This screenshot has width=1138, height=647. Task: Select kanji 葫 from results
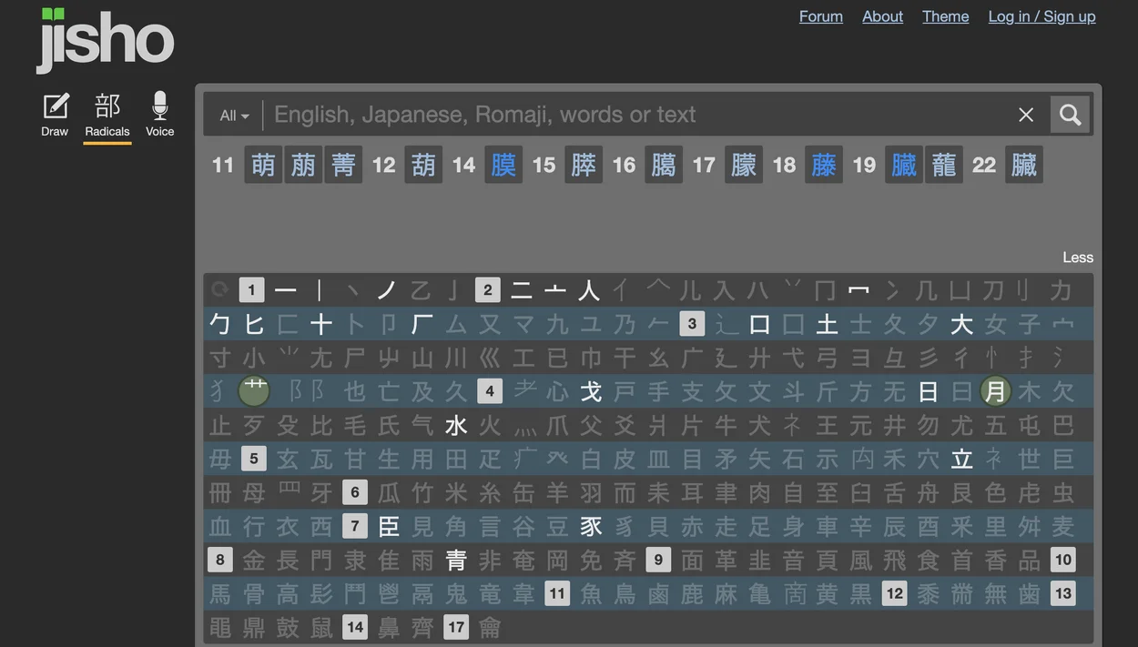(x=423, y=165)
